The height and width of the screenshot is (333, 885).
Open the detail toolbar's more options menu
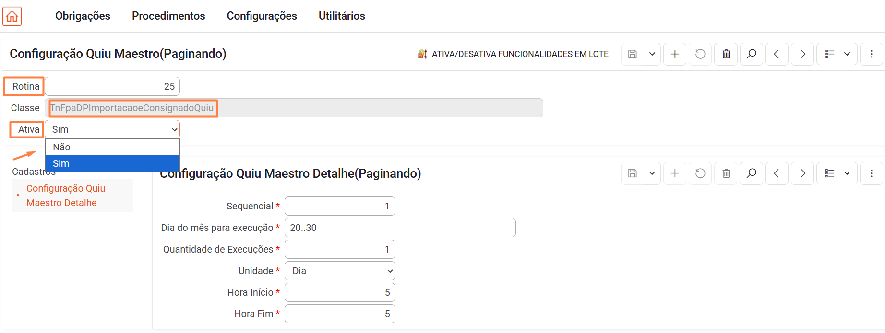pos(872,173)
